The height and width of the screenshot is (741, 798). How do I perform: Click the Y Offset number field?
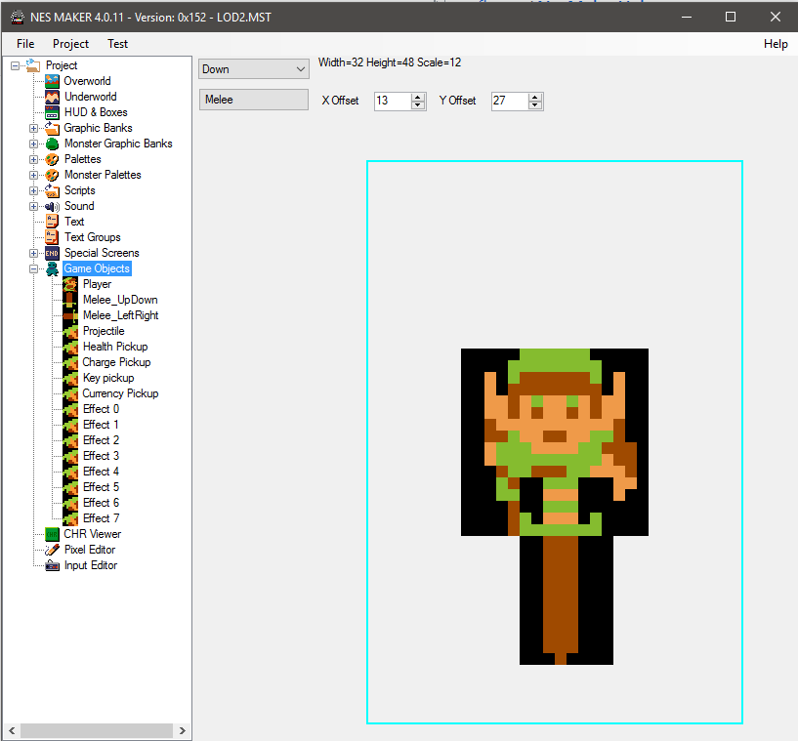510,101
